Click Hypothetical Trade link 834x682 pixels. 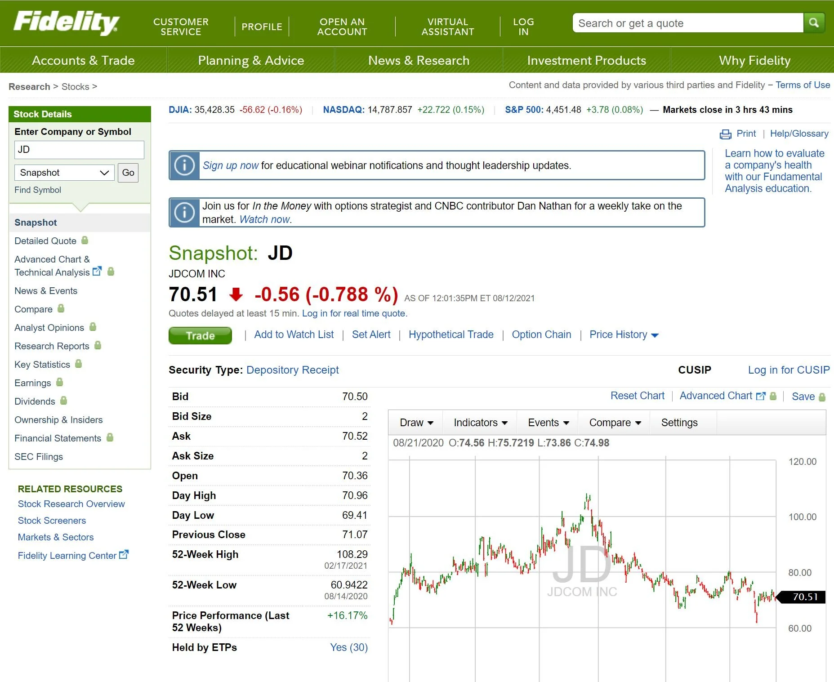451,334
